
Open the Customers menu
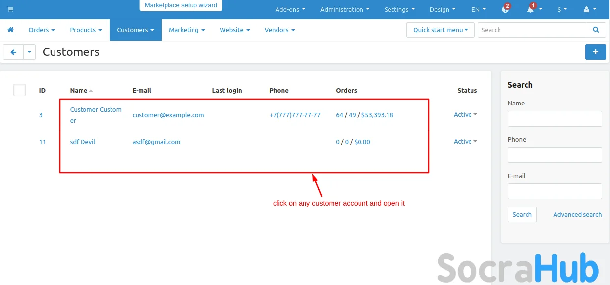coord(136,30)
